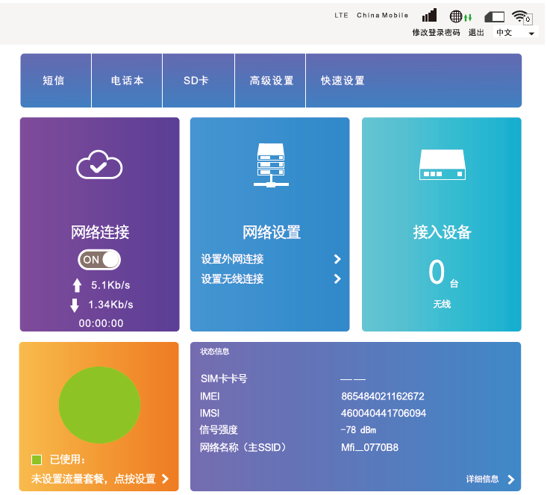The image size is (547, 495).
Task: Click the chevron next to 设置外网连接
Action: (337, 259)
